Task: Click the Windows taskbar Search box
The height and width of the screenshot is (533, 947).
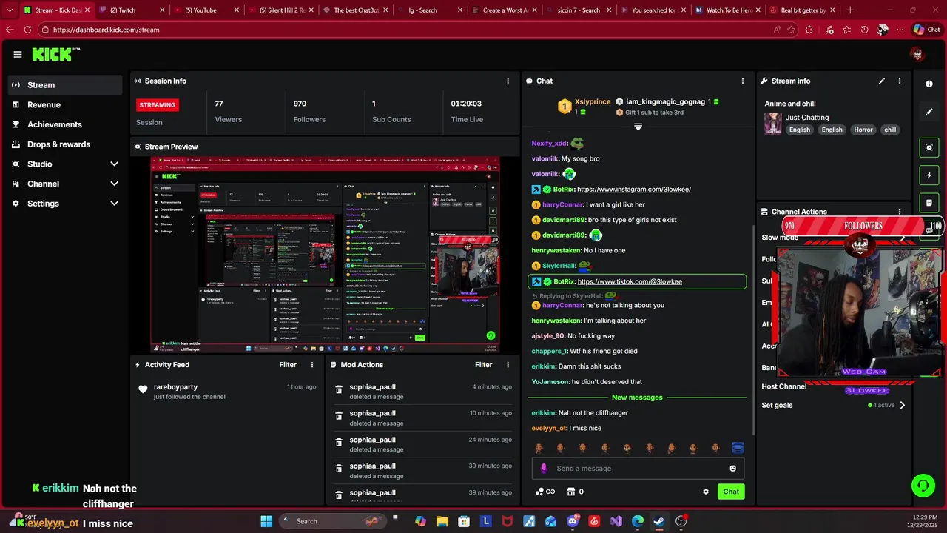Action: click(334, 521)
